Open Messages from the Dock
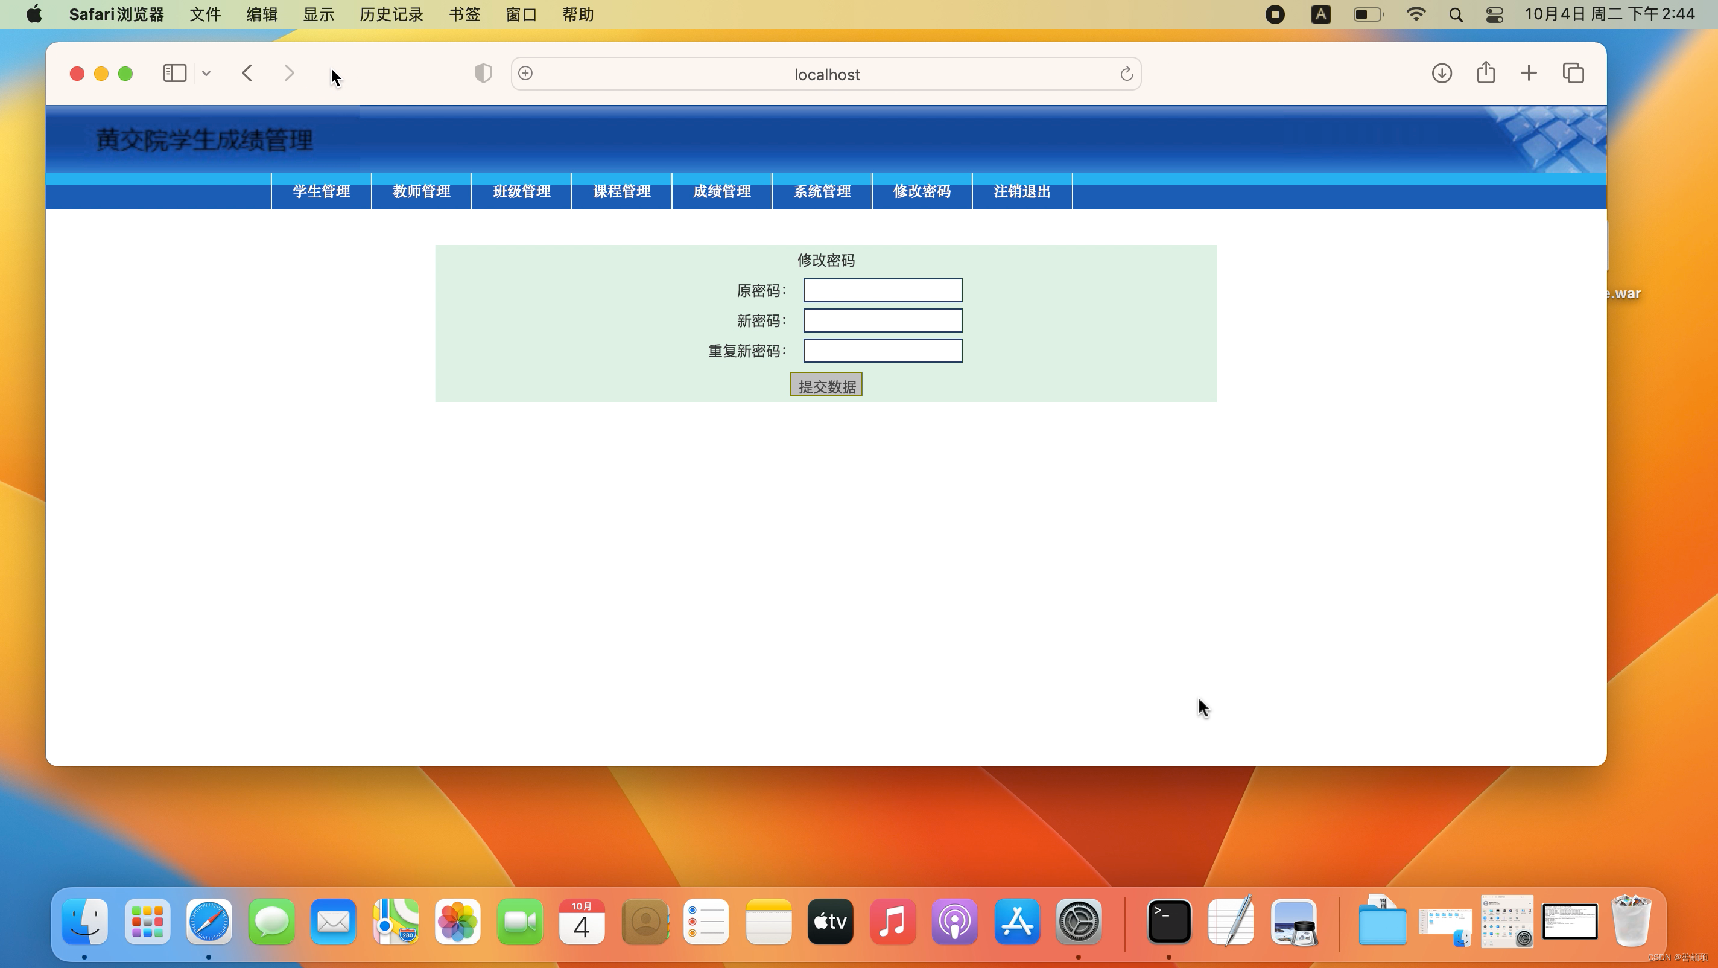The width and height of the screenshot is (1718, 968). (x=271, y=922)
